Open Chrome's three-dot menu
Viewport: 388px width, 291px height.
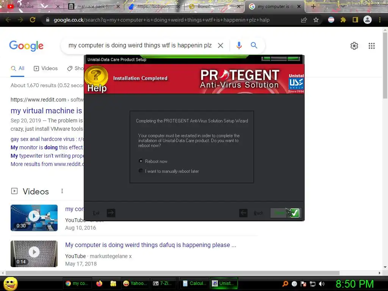point(380,20)
